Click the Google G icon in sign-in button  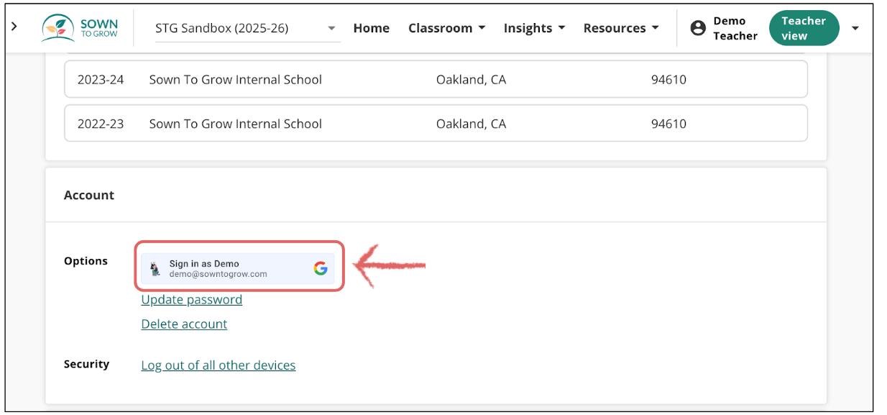321,268
